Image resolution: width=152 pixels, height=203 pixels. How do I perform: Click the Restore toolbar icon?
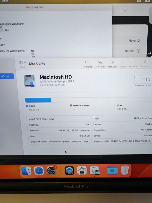[x=133, y=62]
